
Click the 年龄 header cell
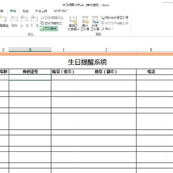point(4,72)
